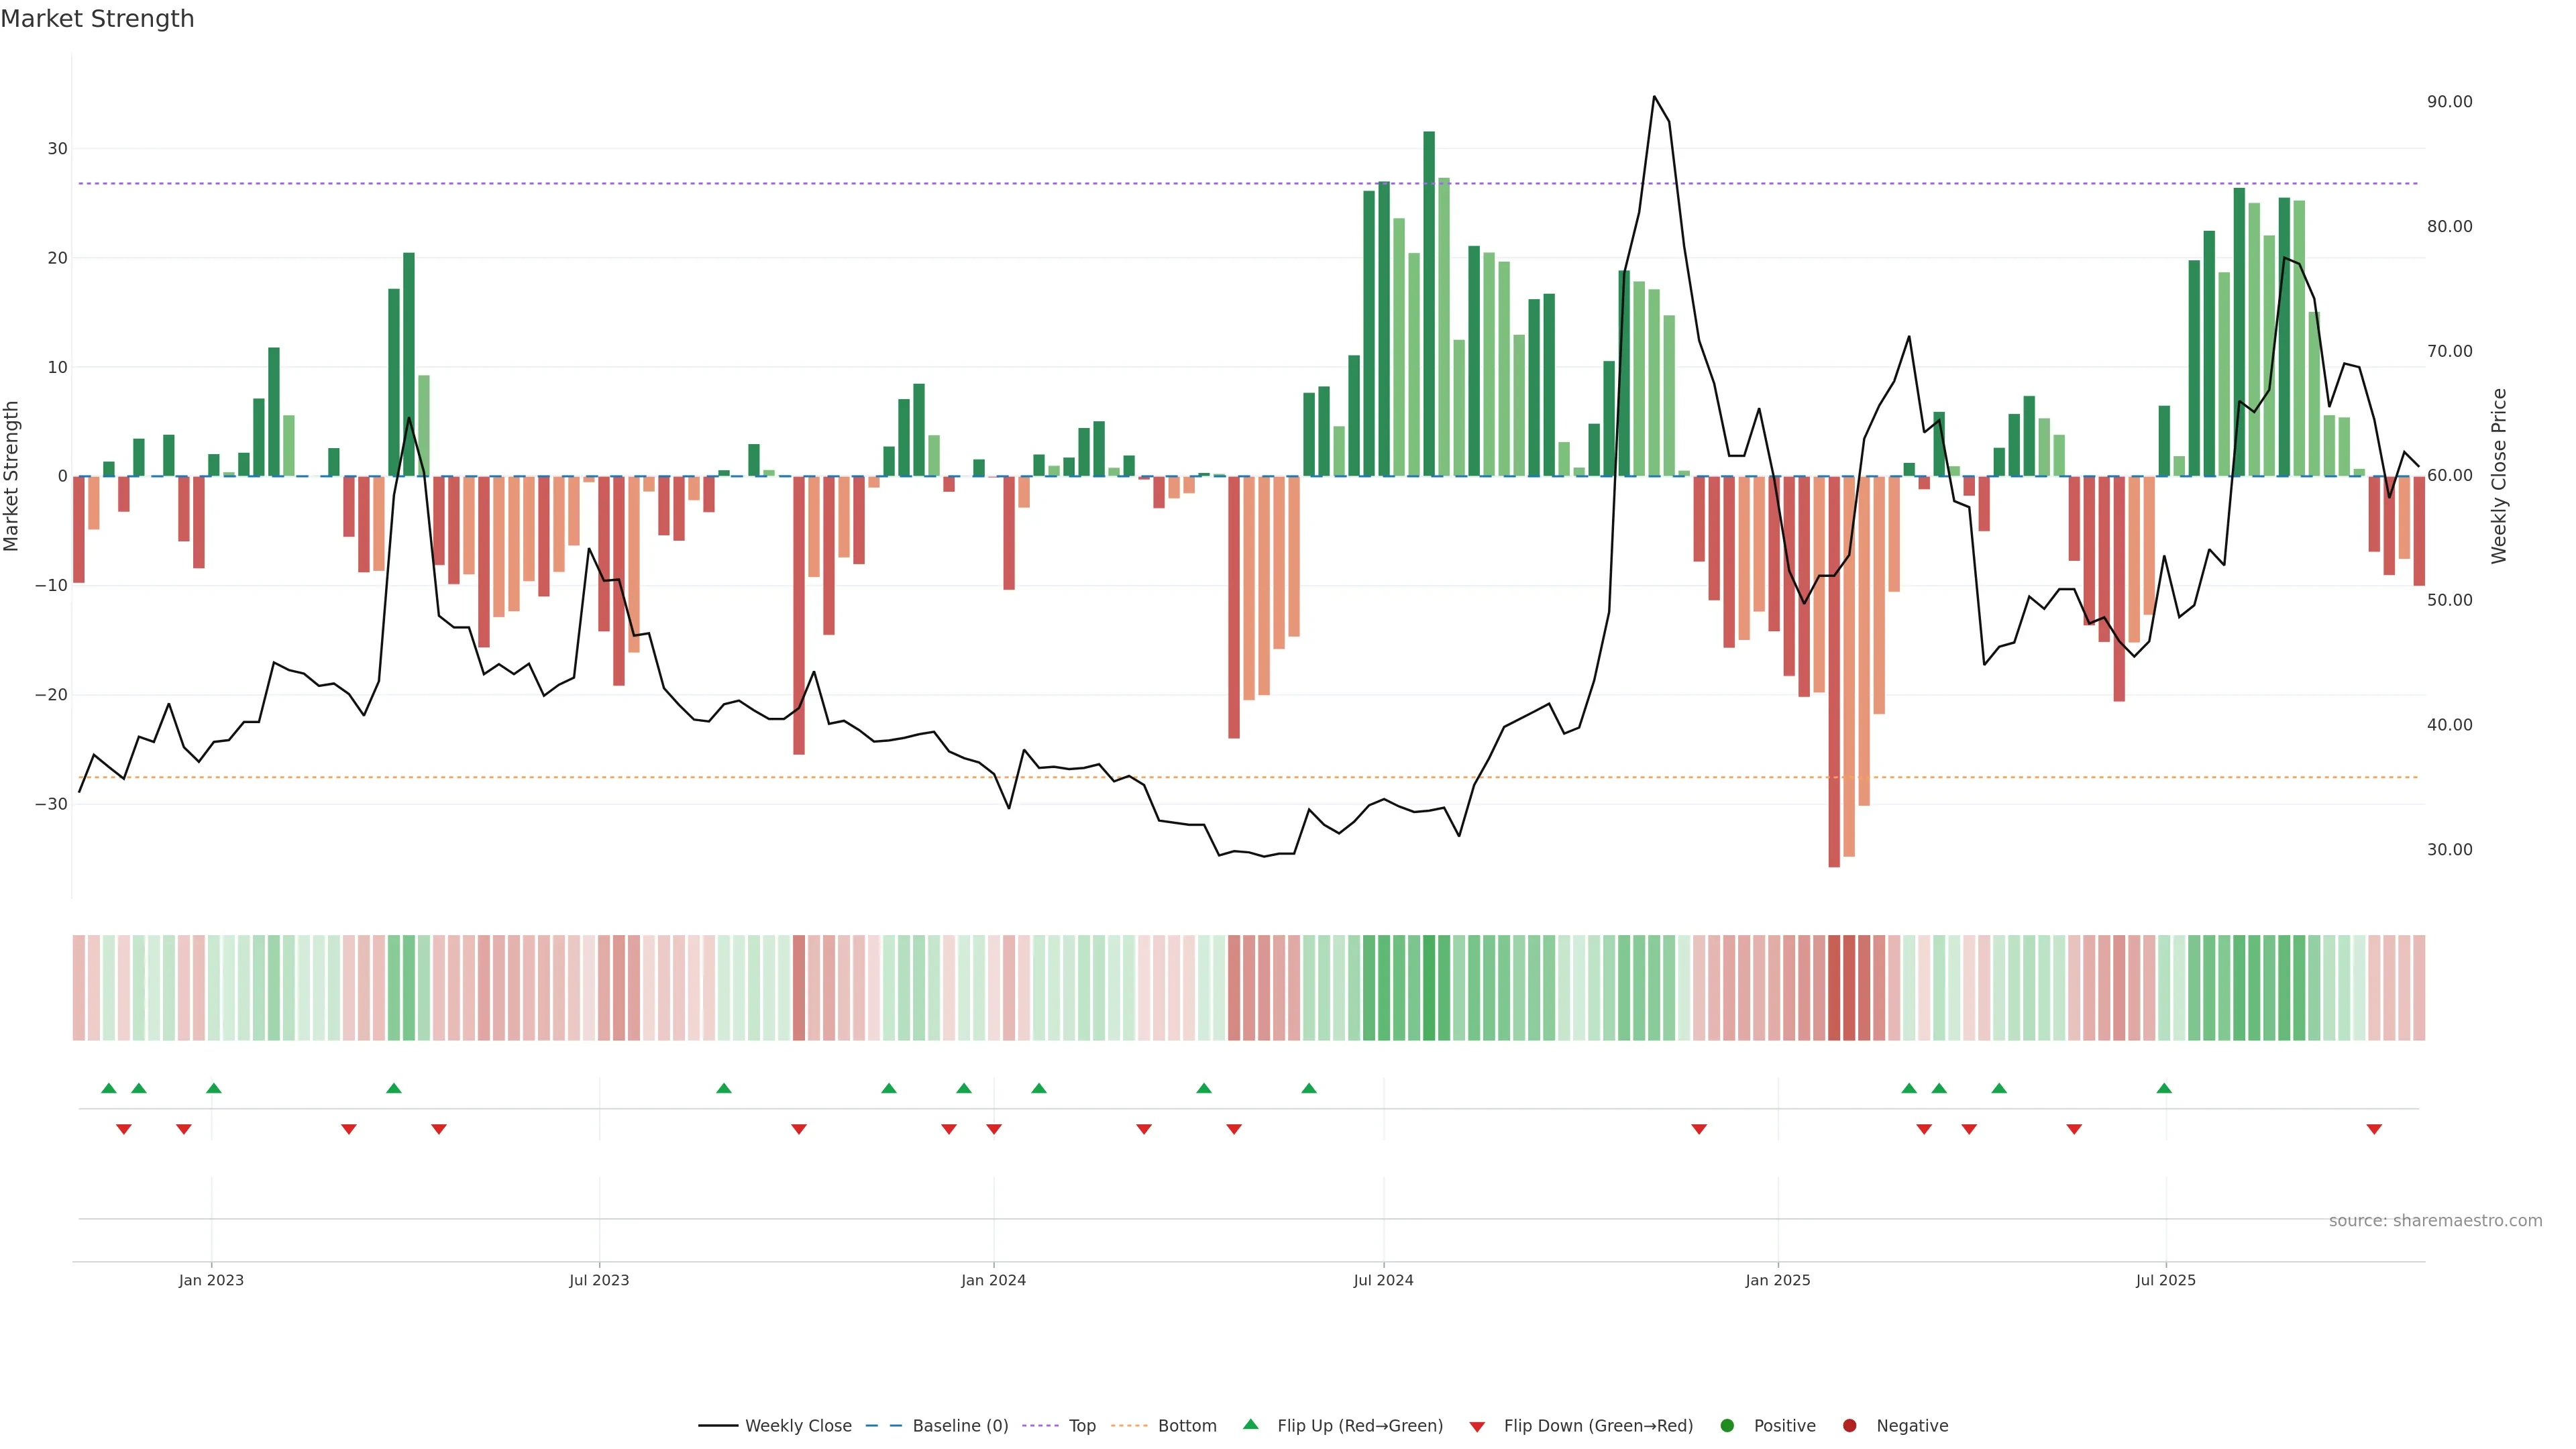Click the red Negative circle legend icon
Viewport: 2576px width, 1449px height.
[x=1849, y=1425]
